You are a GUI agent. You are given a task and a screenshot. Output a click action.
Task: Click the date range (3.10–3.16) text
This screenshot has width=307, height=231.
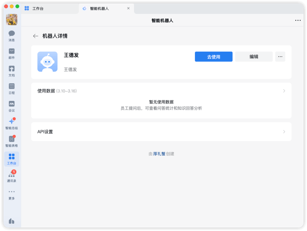pyautogui.click(x=66, y=91)
